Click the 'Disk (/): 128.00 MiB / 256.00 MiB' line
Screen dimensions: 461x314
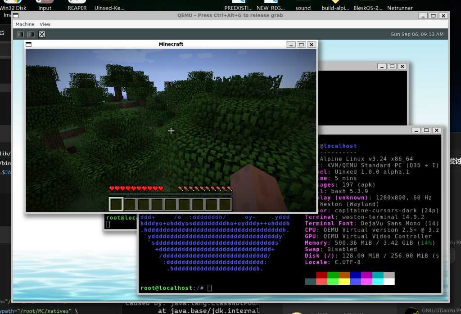tap(371, 256)
